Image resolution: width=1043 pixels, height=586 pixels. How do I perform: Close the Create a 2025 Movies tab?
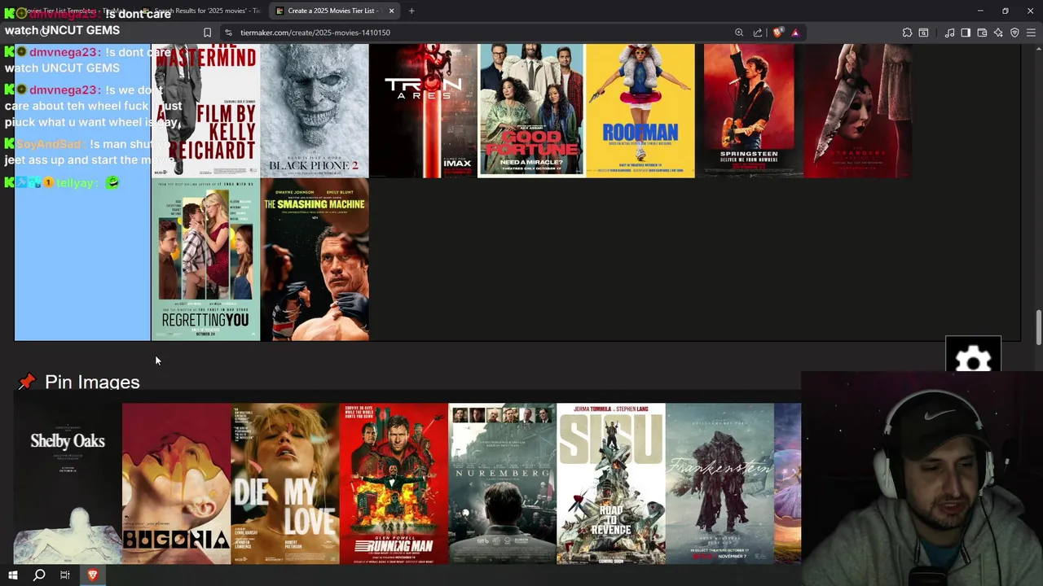tap(391, 11)
